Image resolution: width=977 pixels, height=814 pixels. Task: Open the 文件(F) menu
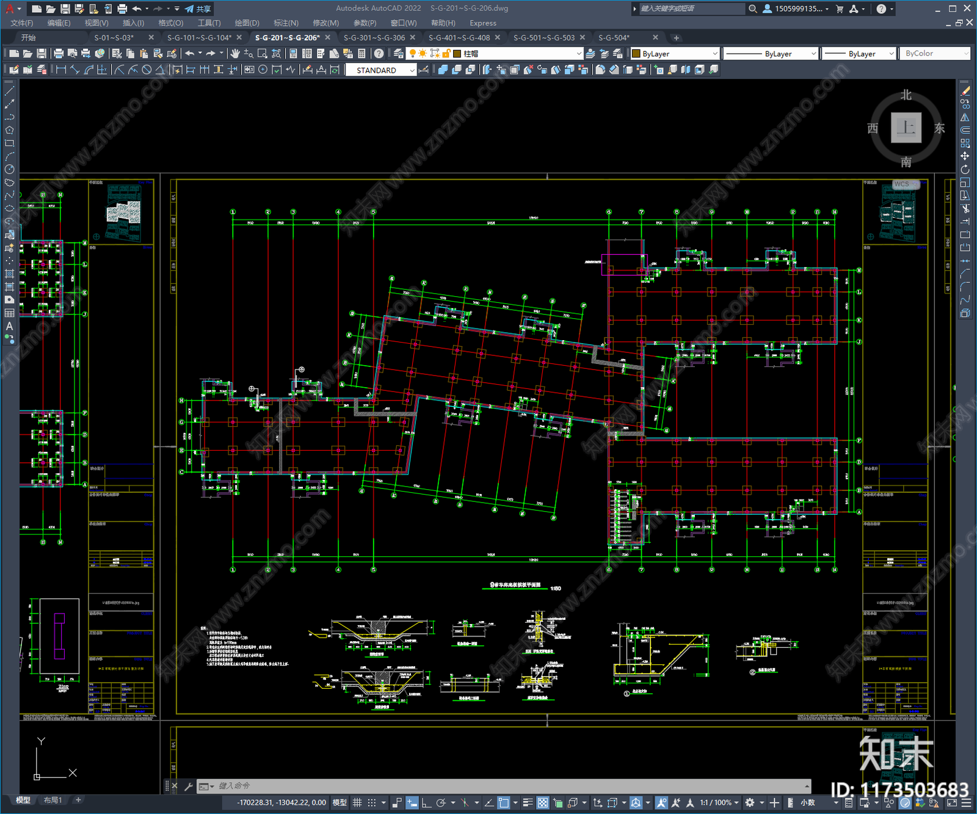(22, 23)
